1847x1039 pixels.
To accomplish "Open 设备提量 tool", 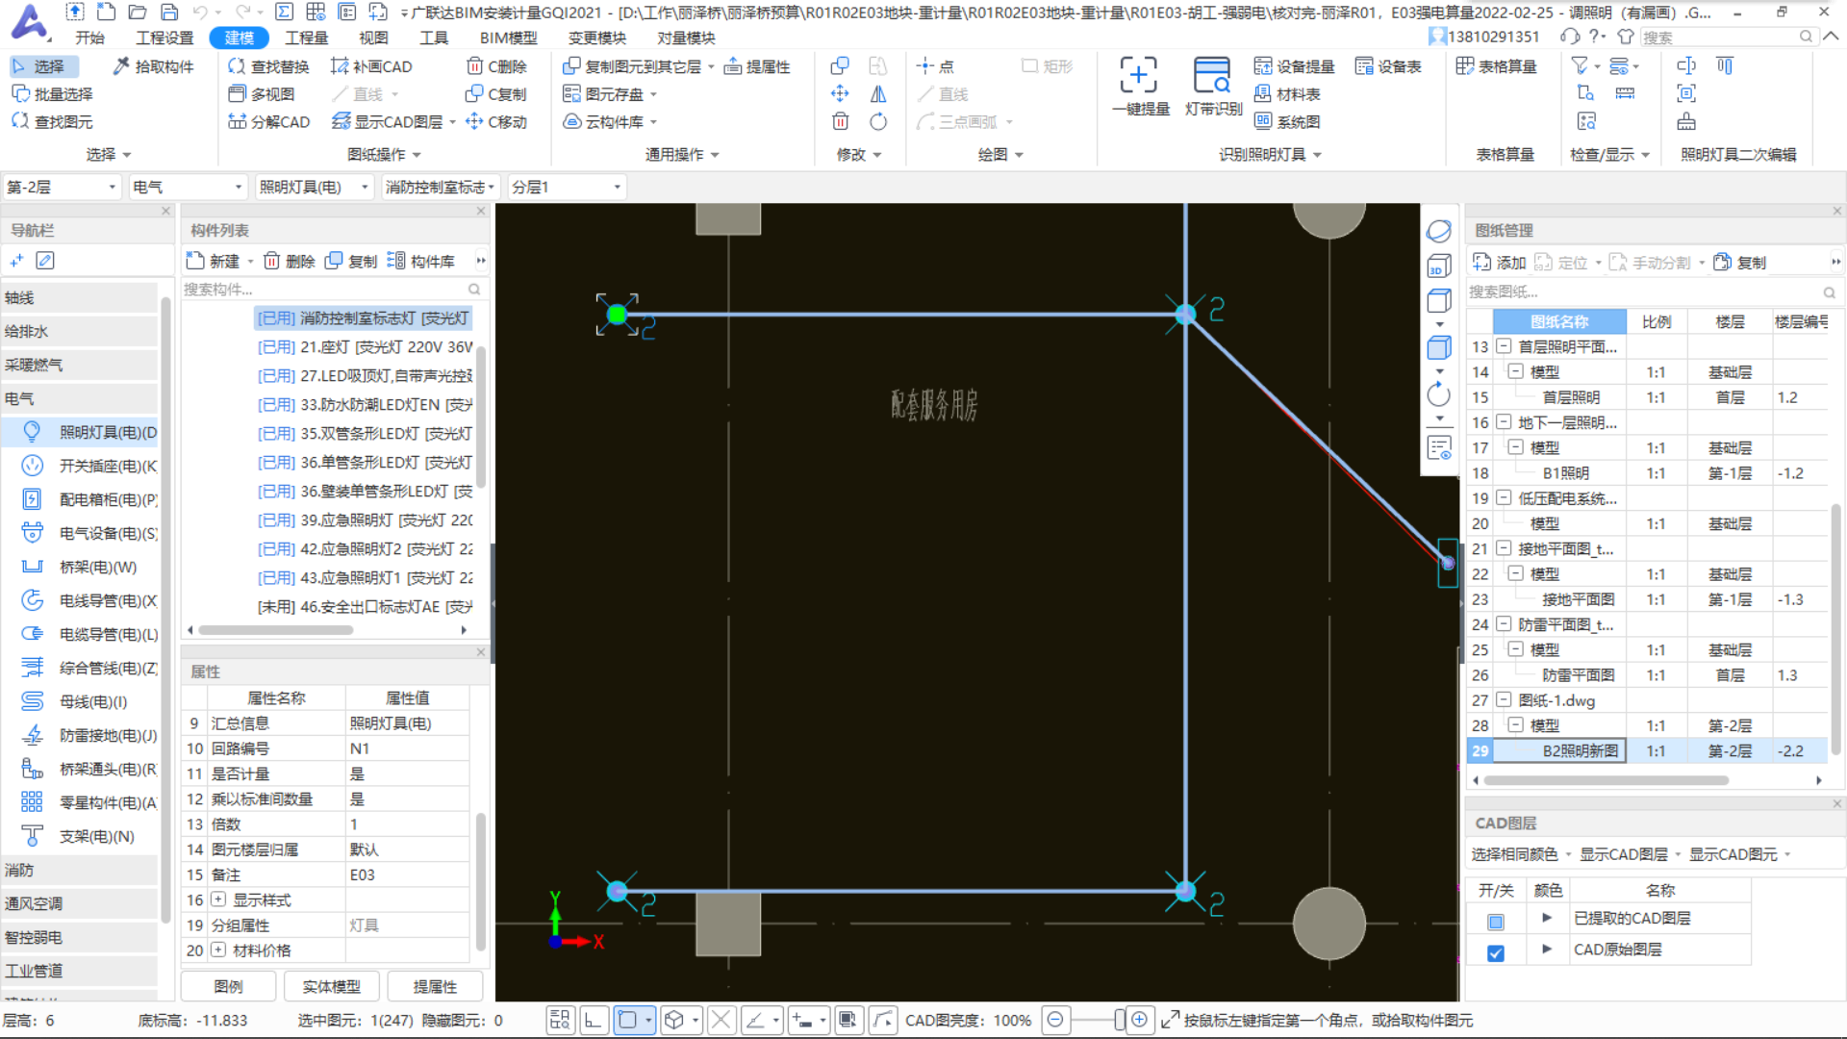I will point(1295,66).
